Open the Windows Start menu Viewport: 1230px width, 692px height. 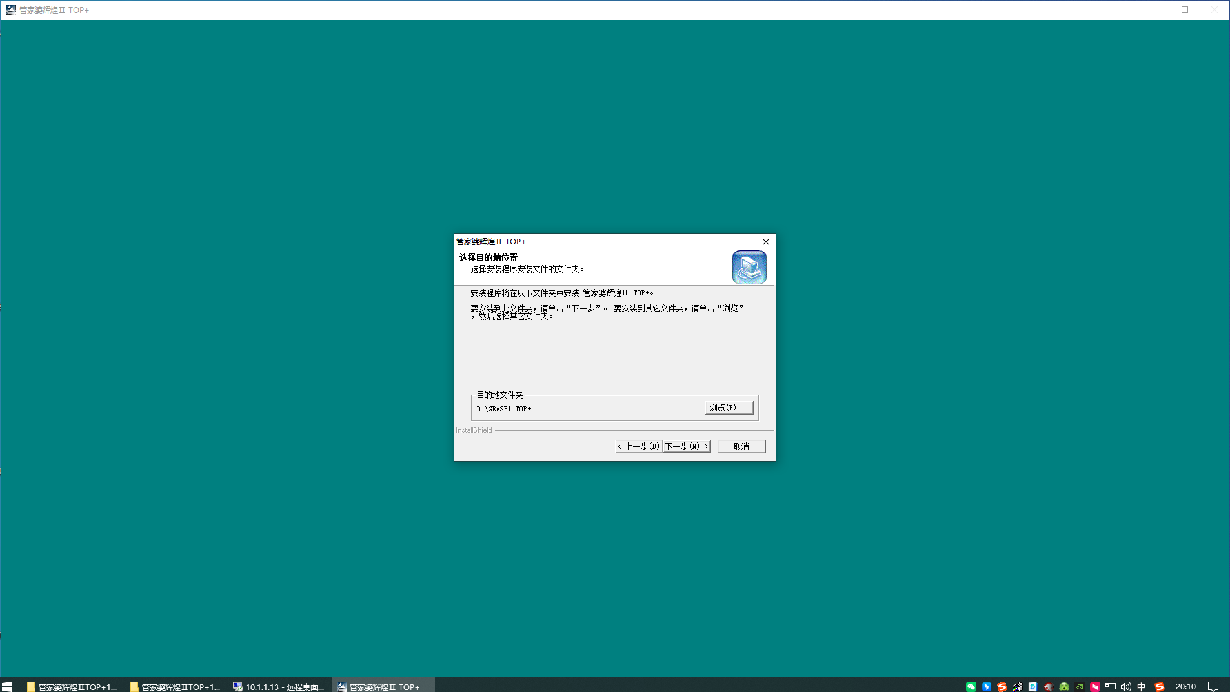(7, 686)
